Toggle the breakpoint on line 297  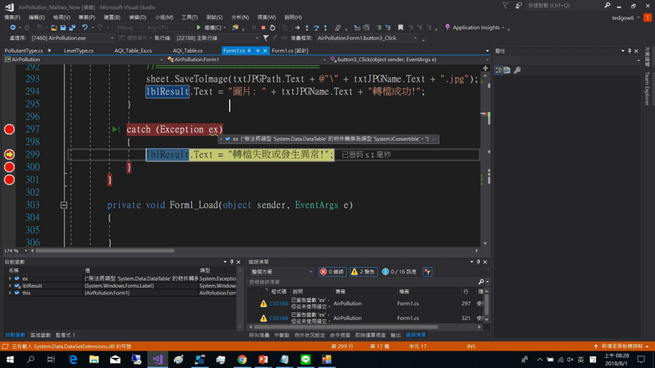click(9, 129)
